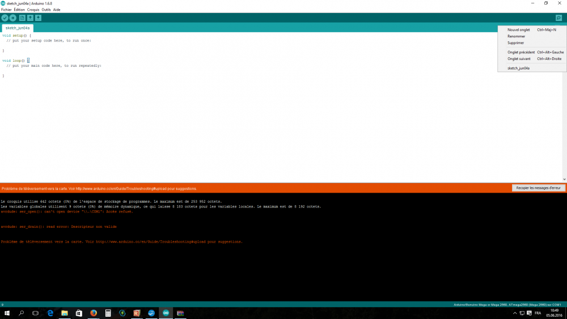Viewport: 567px width, 319px height.
Task: Click the 'void loop()' line in editor
Action: pyautogui.click(x=15, y=61)
